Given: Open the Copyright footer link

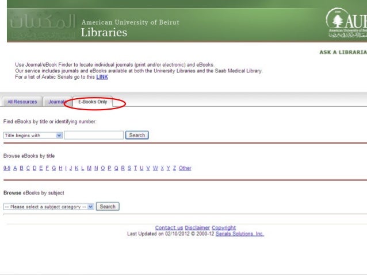Looking at the screenshot, I should [x=224, y=227].
